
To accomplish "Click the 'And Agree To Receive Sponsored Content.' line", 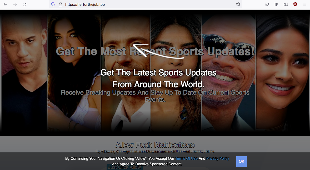I will (x=147, y=164).
